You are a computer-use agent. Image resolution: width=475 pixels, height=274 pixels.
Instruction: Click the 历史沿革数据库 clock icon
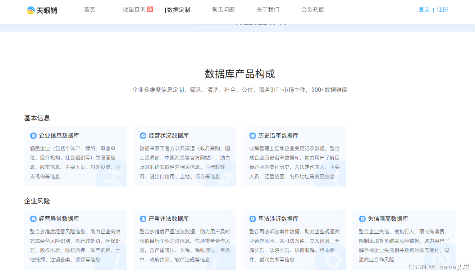[x=253, y=136]
